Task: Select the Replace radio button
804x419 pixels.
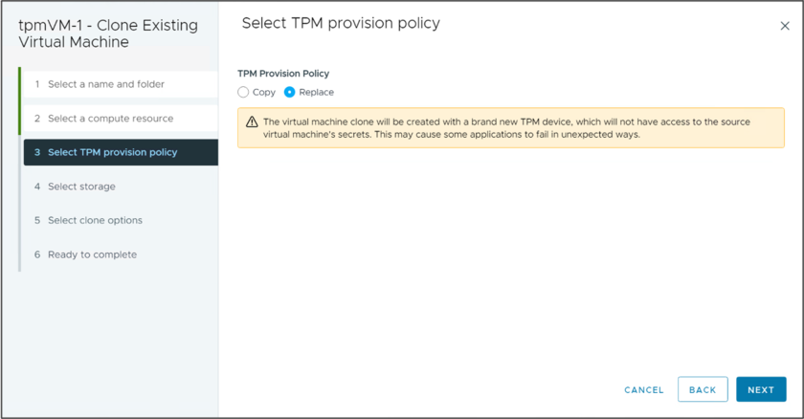Action: tap(290, 92)
